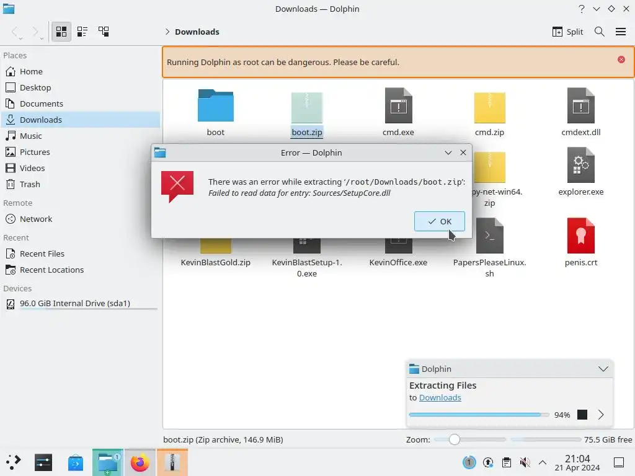Toggle muted audio volume icon
Image resolution: width=635 pixels, height=476 pixels.
525,462
